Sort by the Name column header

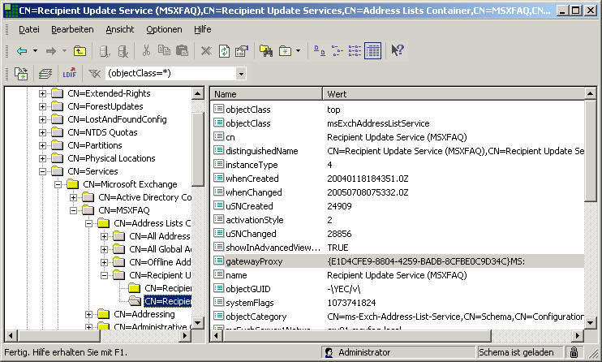(266, 94)
